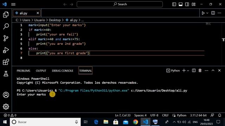Open File Explorer from the taskbar

pyautogui.click(x=106, y=122)
